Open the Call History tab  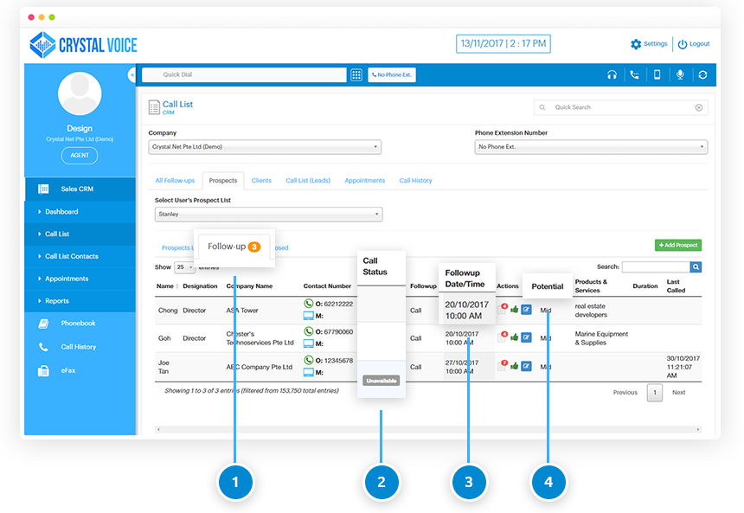pos(415,181)
